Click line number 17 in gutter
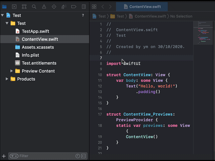 (100, 114)
